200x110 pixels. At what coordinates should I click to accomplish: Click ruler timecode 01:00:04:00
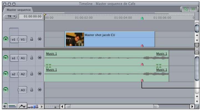(123, 18)
